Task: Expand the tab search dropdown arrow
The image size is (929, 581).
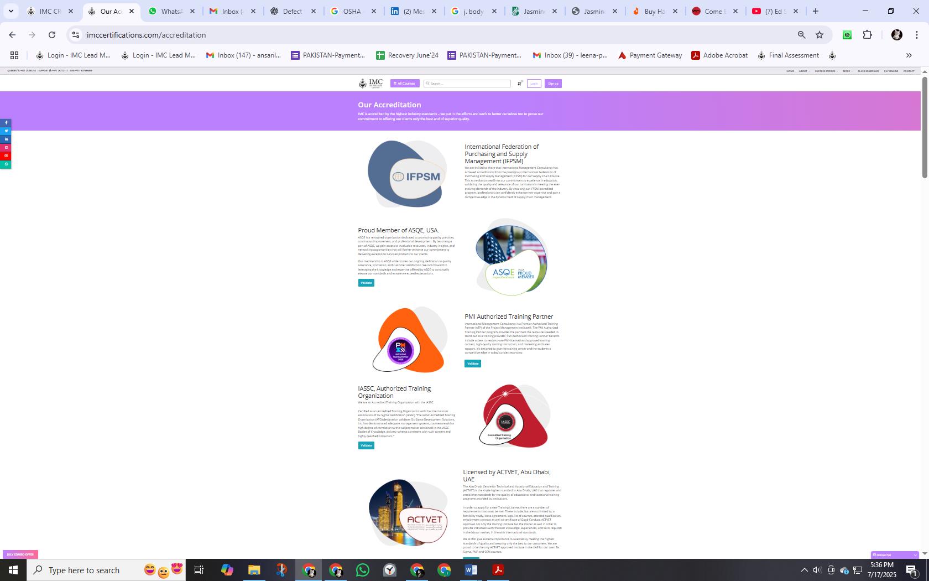Action: tap(11, 11)
